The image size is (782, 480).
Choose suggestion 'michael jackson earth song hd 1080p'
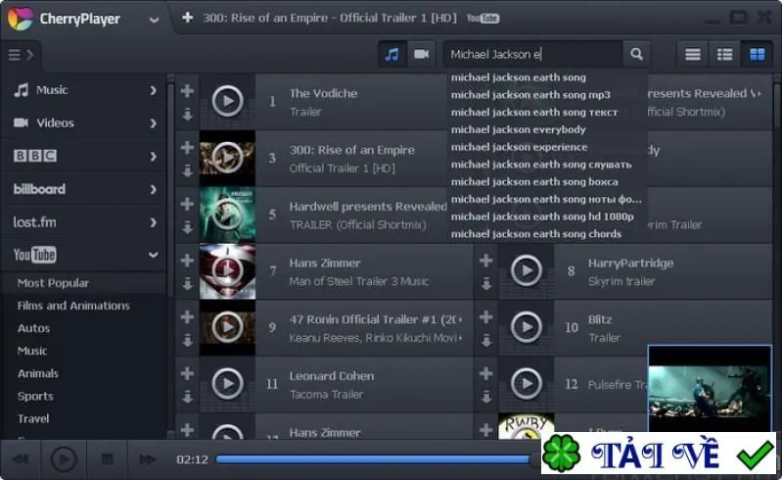coord(542,216)
